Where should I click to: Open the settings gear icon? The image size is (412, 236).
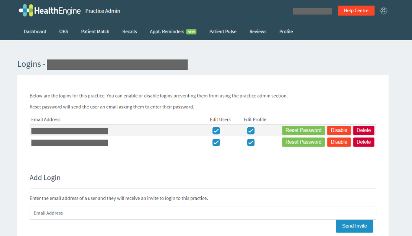pyautogui.click(x=383, y=10)
